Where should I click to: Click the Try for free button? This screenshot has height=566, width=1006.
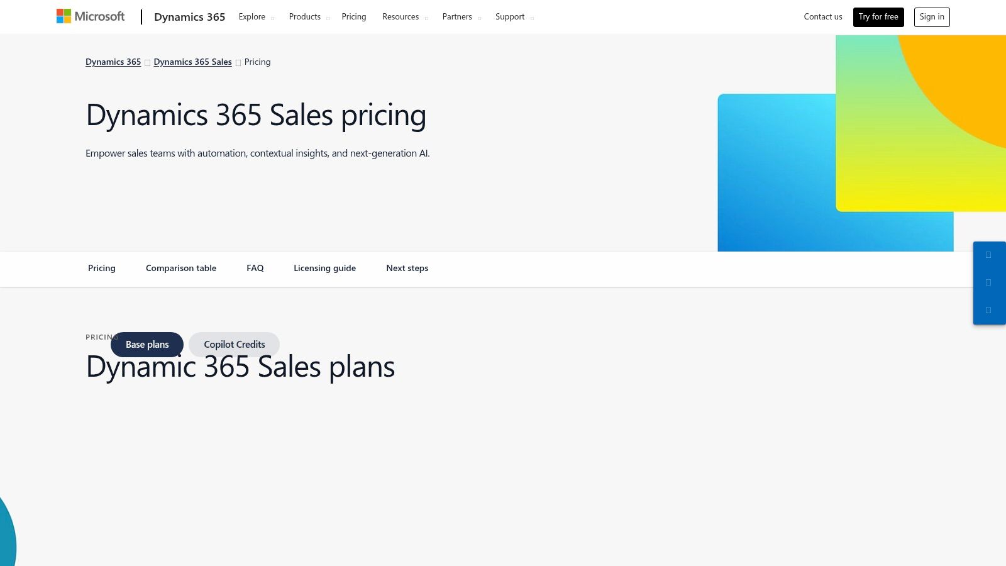tap(878, 17)
